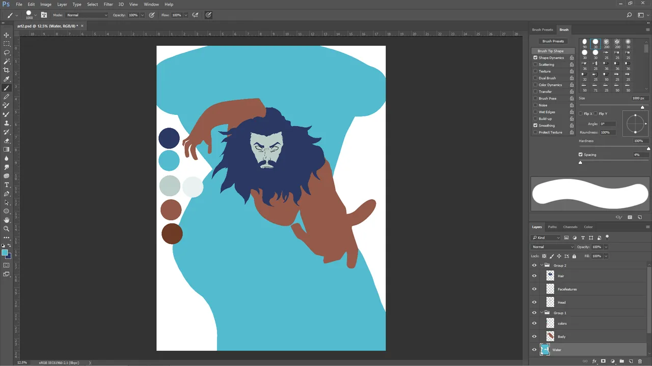Switch to the Paths tab

click(552, 227)
